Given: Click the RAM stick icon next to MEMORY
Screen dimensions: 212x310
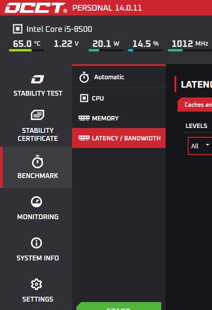Looking at the screenshot, I should tap(84, 118).
